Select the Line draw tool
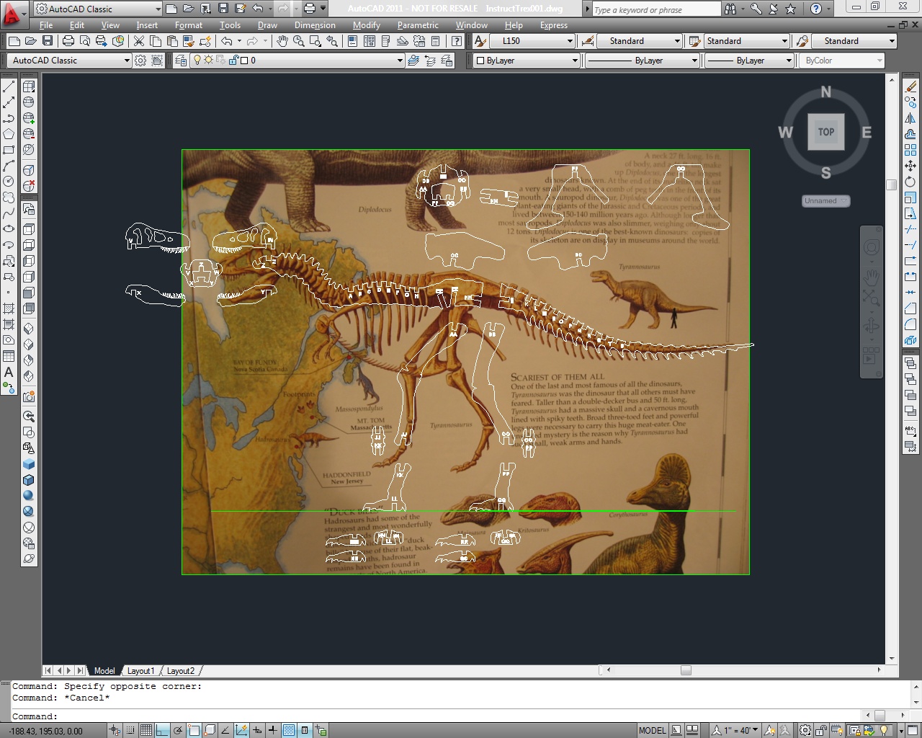The width and height of the screenshot is (922, 738). [9, 86]
